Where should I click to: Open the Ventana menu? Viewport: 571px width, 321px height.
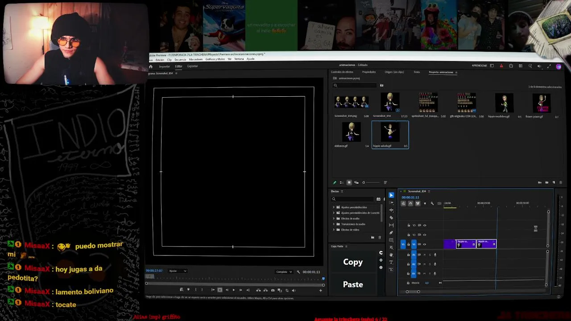point(239,59)
